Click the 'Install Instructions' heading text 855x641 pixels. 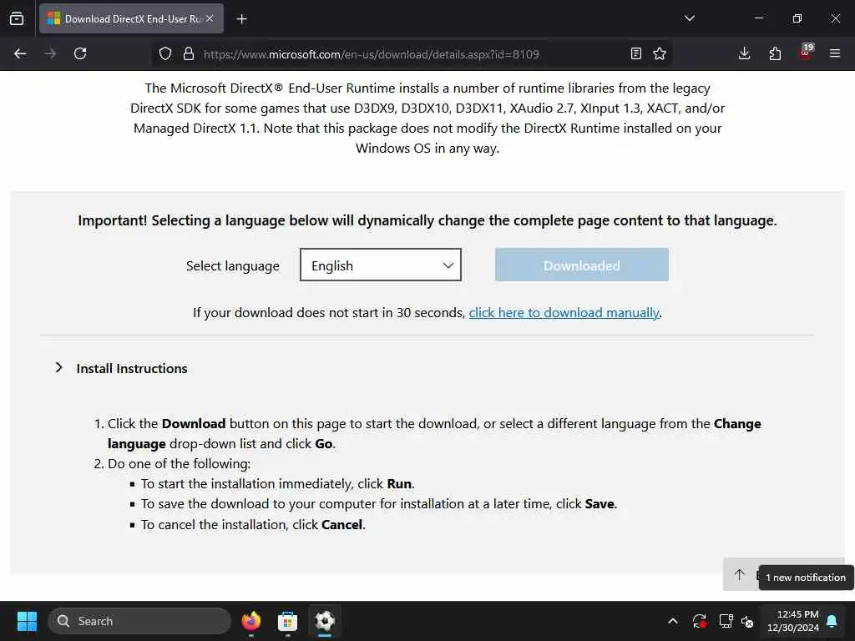pyautogui.click(x=132, y=368)
